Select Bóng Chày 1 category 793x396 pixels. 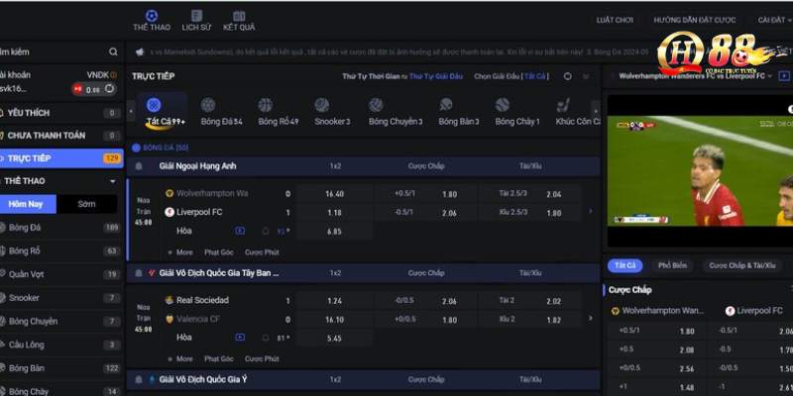[516, 112]
